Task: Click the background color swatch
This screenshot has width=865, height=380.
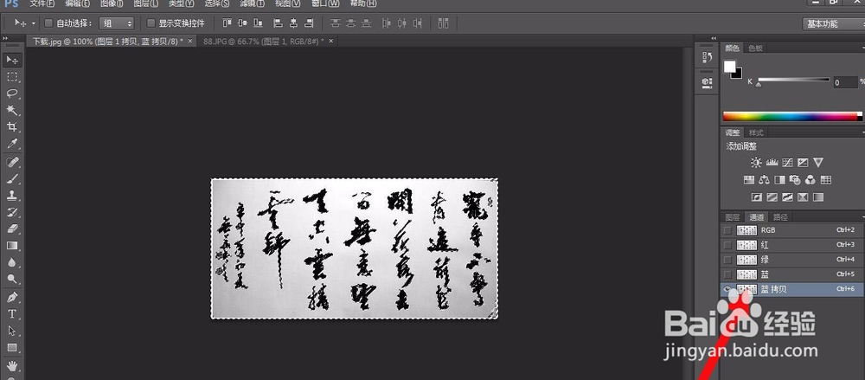Action: [x=738, y=74]
